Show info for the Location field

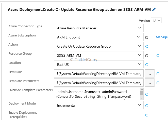pyautogui.click(x=147, y=65)
